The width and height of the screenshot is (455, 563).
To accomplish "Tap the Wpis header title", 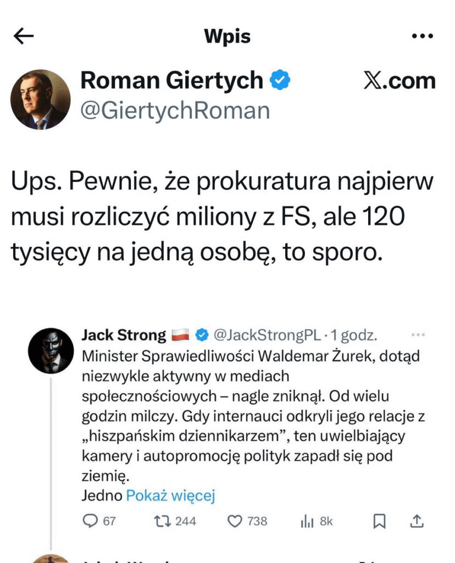I will point(227,36).
